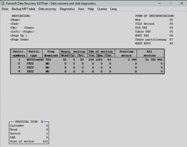
Task: Click the <Left> navigation label
Action: tap(15, 31)
